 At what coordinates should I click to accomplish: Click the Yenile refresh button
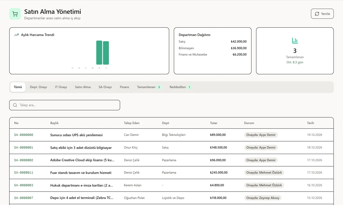coord(322,14)
